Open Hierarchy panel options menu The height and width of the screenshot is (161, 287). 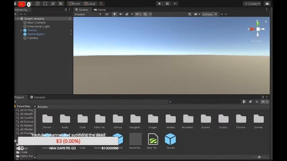(70, 9)
